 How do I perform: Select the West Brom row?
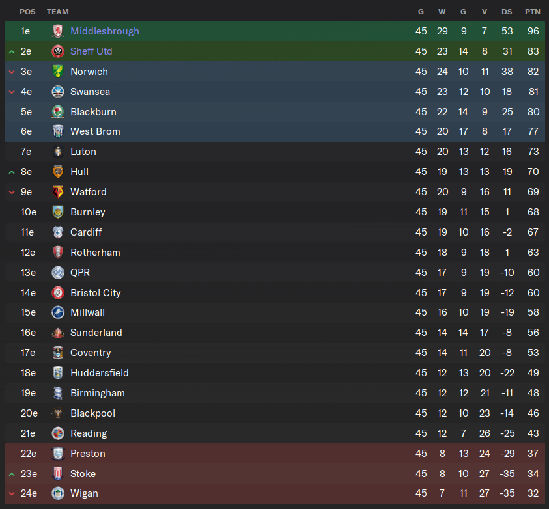point(275,131)
